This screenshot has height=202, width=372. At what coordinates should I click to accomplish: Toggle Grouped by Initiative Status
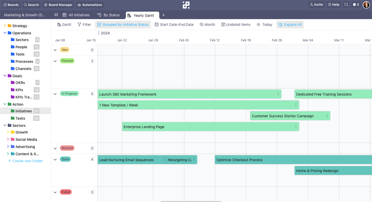[x=123, y=25]
